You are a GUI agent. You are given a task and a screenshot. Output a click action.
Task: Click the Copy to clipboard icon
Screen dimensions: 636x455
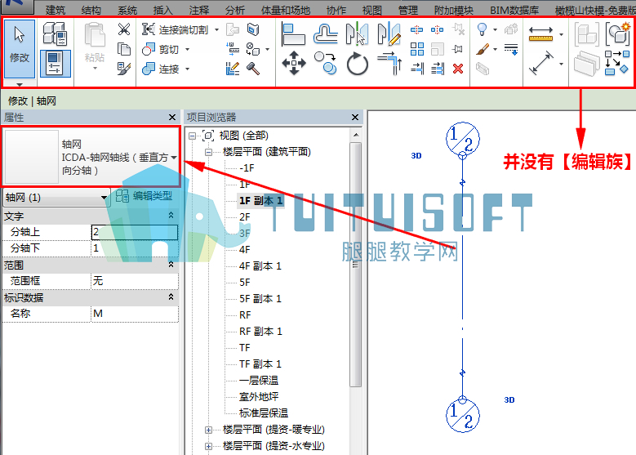(x=124, y=49)
